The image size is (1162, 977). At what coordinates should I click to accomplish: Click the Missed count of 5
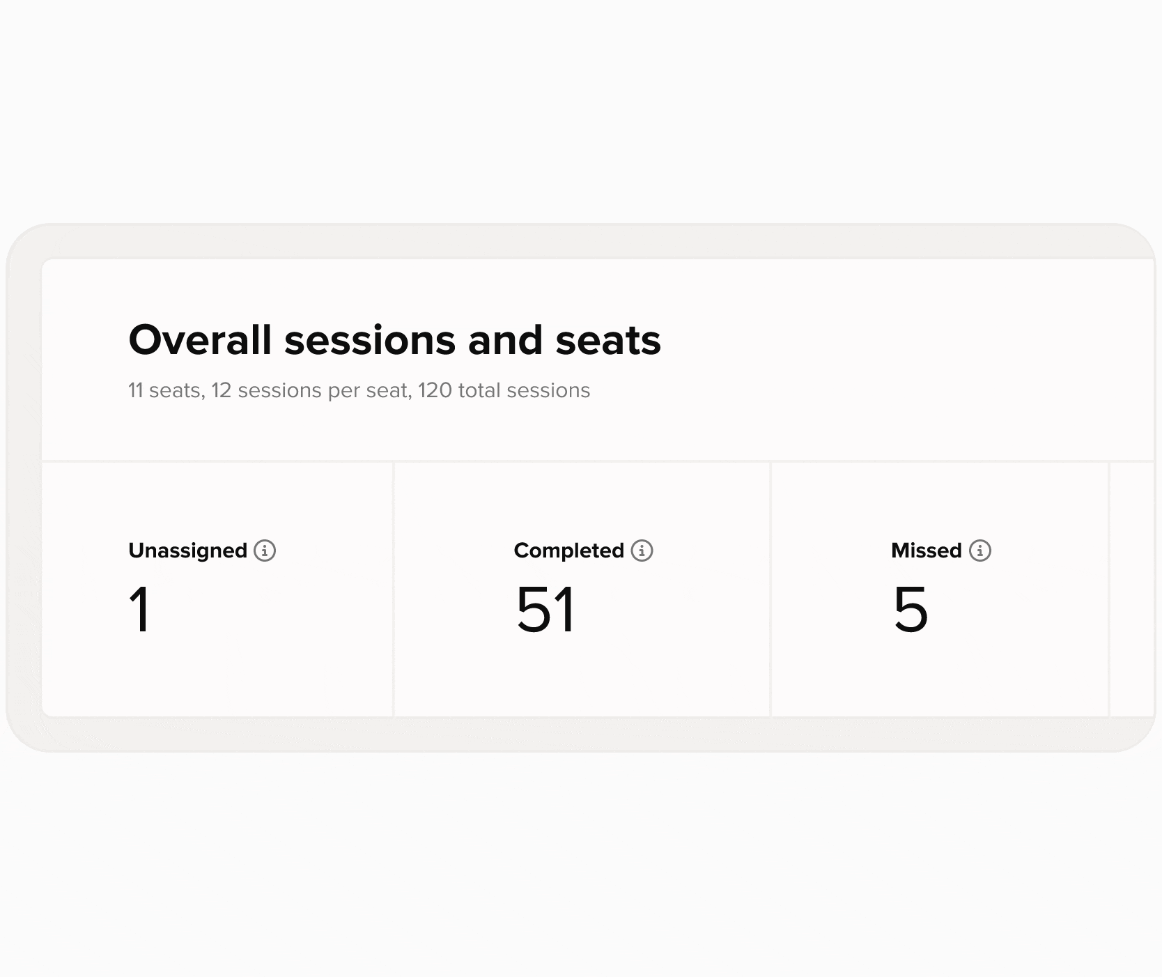(x=911, y=610)
